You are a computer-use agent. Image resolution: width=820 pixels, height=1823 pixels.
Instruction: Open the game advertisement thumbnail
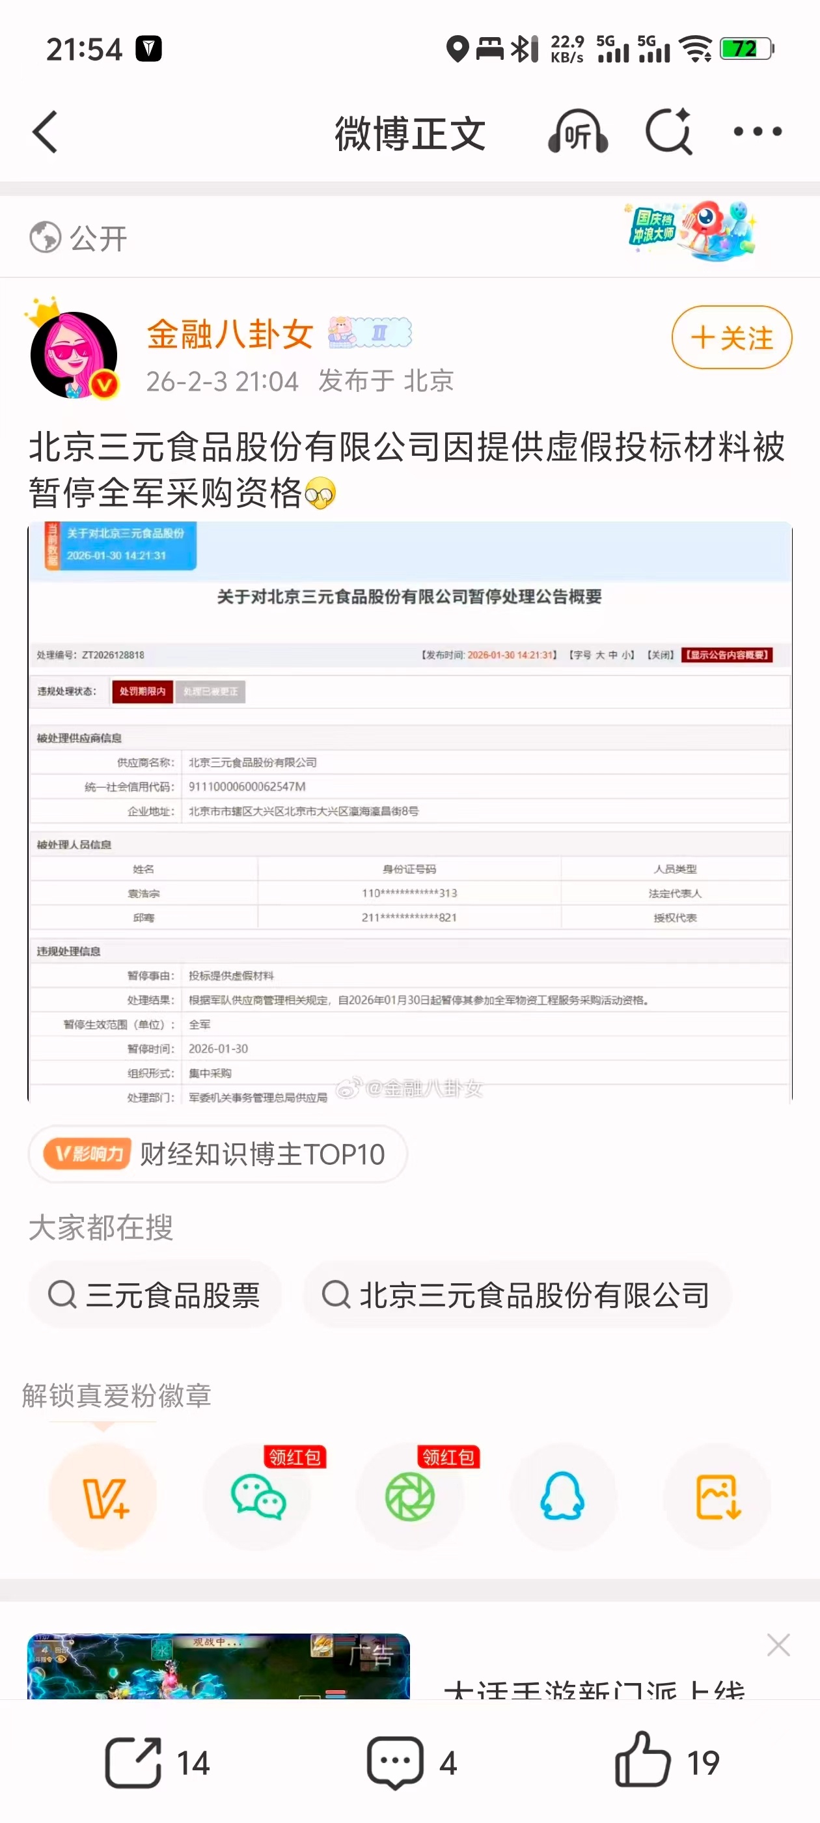(219, 1665)
